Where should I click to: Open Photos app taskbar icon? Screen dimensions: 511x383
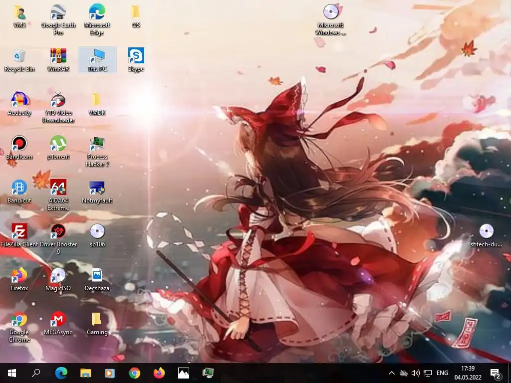(184, 373)
